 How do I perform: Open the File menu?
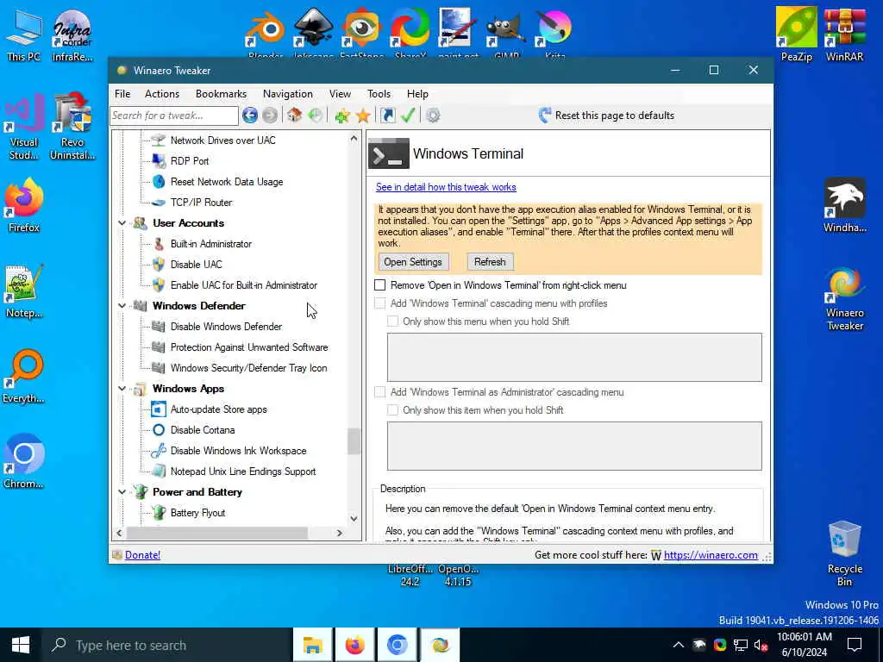click(122, 94)
